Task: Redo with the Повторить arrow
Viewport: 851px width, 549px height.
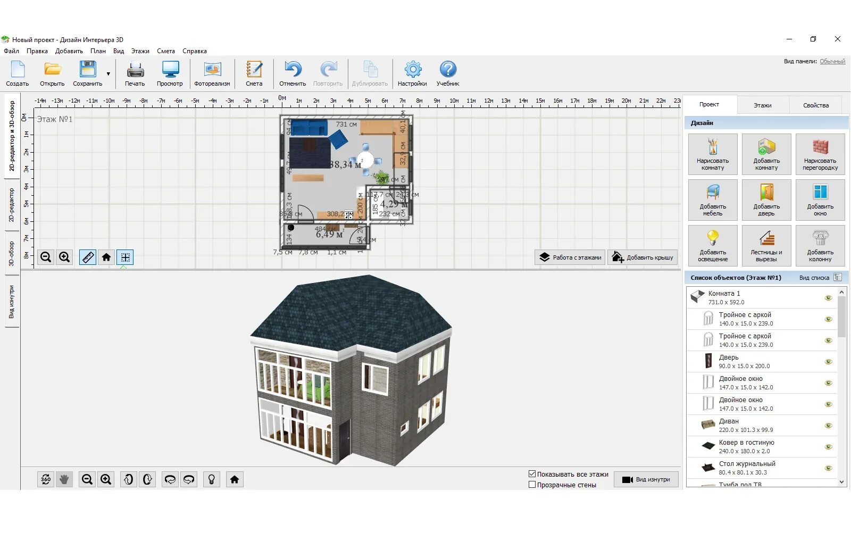Action: (328, 73)
